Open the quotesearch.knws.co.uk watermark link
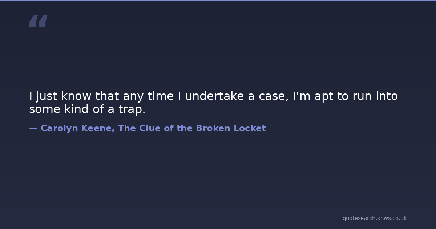Viewport: 436px width, 229px height. coord(374,218)
